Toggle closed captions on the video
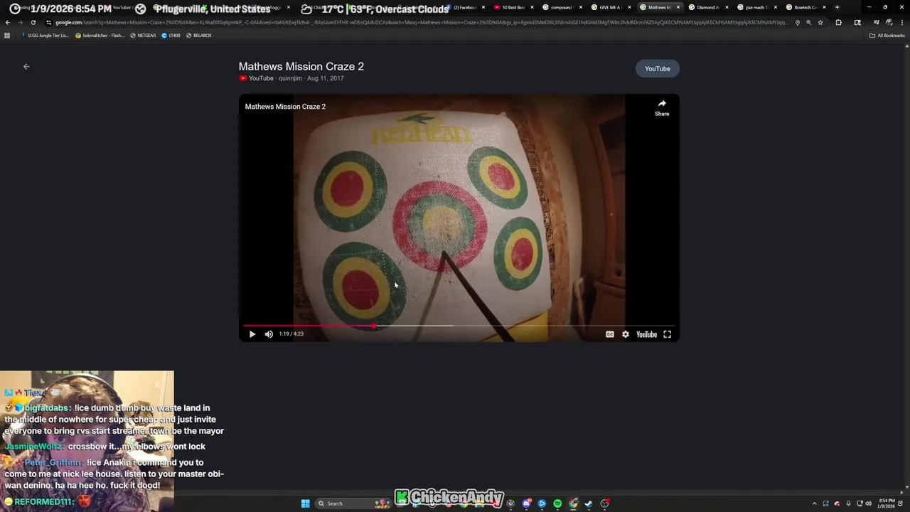Image resolution: width=910 pixels, height=512 pixels. (x=610, y=334)
